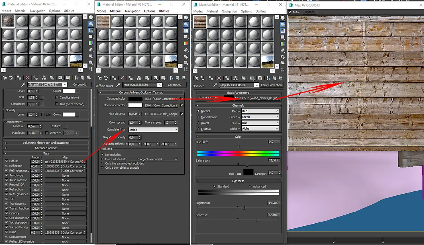This screenshot has height=245, width=424.
Task: Click Material ID Channel icon in middle CoronaAO editor
Action: [155, 78]
